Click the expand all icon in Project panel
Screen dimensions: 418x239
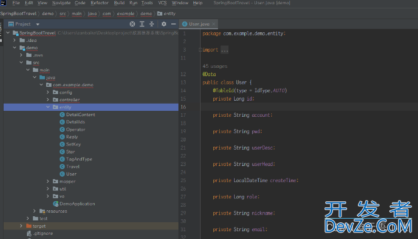[x=142, y=24]
